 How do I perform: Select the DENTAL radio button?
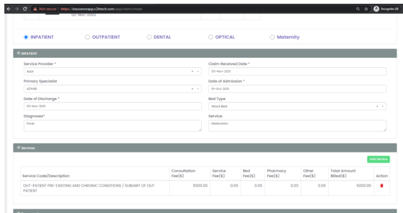(x=149, y=37)
